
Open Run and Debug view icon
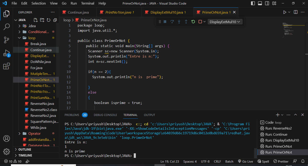point(6,53)
